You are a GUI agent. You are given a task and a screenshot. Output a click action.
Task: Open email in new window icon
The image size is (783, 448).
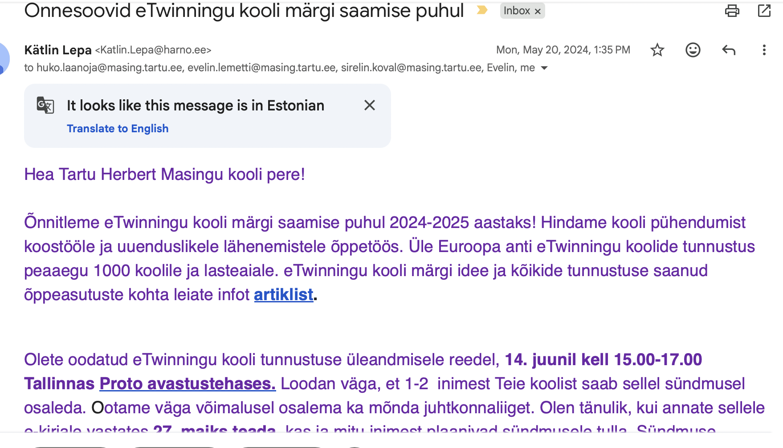click(764, 10)
